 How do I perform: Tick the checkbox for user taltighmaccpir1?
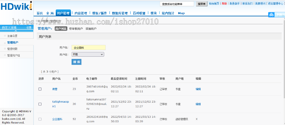click(x=40, y=104)
